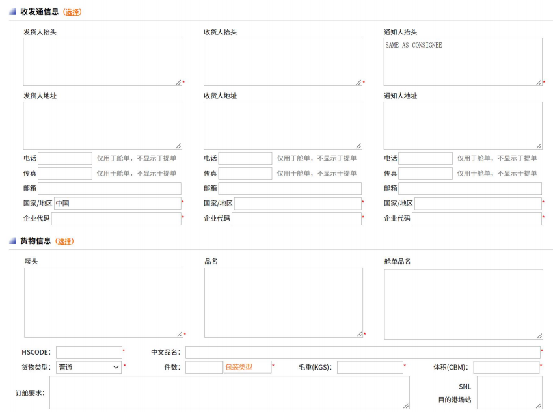Click the resize grip of 收货人抬头 box
Viewport: 553px width, 412px height.
point(359,83)
